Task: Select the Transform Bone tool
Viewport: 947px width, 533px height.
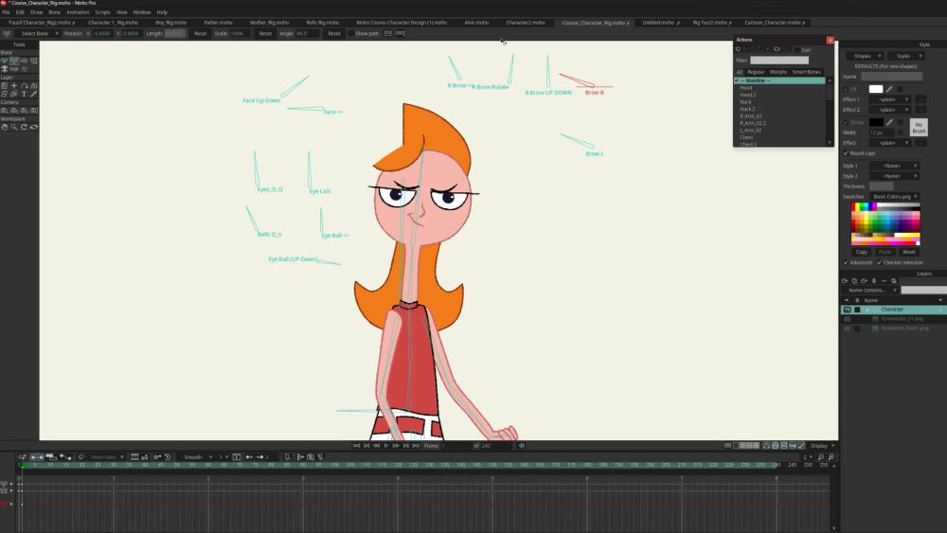Action: click(x=14, y=61)
